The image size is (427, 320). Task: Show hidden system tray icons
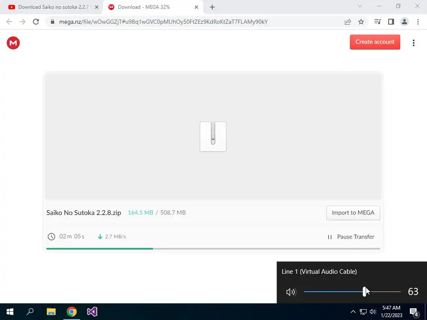(x=353, y=312)
